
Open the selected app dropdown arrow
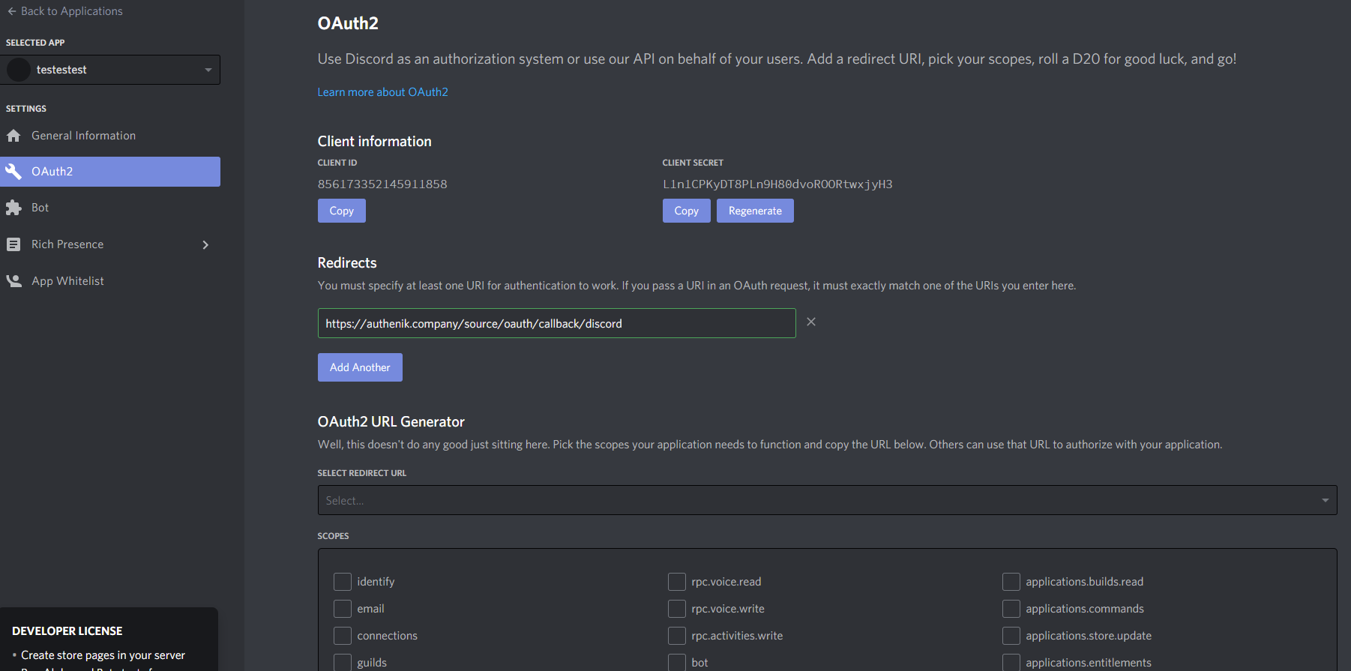(208, 70)
